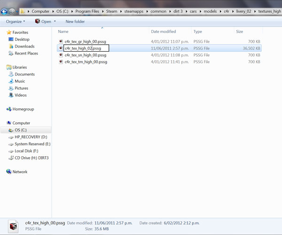The width and height of the screenshot is (282, 235).
Task: Click the CD Drive (H:) DIRT3 icon
Action: tap(11, 158)
